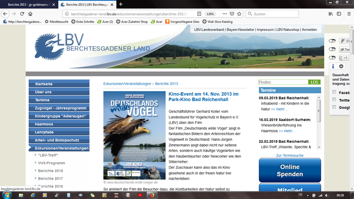Open Lehrpfade menu item
The image size is (354, 199).
click(59, 132)
